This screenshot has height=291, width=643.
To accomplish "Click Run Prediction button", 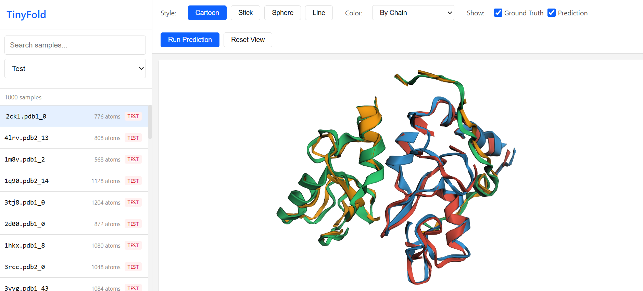I will click(190, 40).
